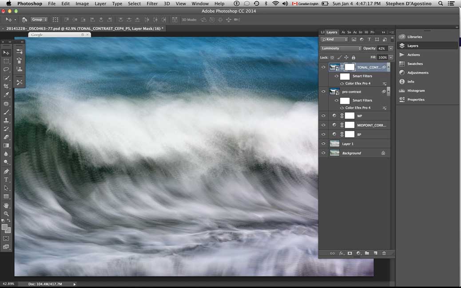Hide the pro contrast layer

point(323,92)
